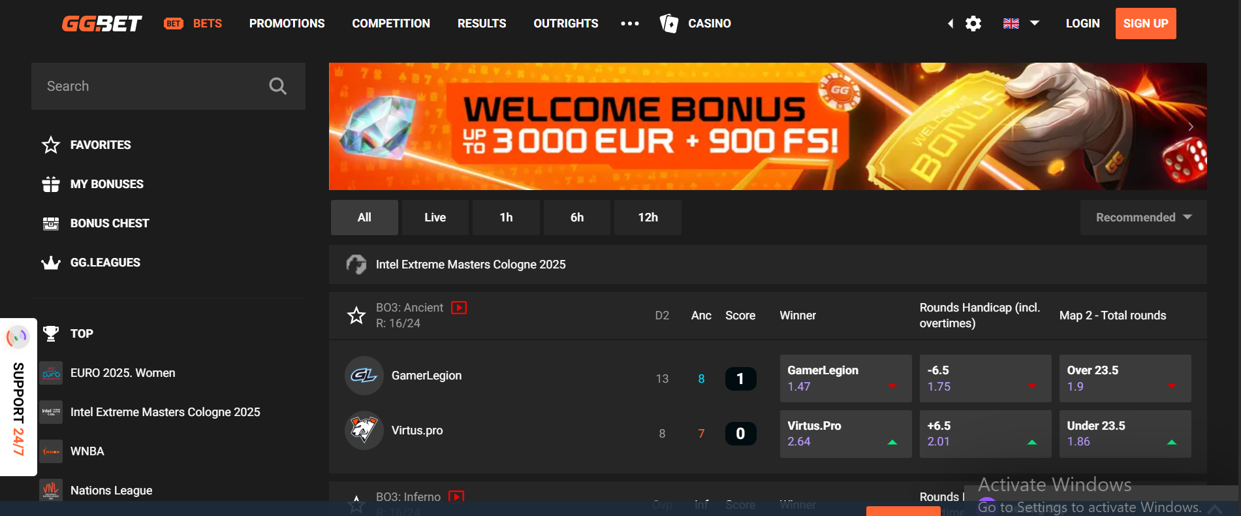Click the Sign Up button

point(1146,24)
